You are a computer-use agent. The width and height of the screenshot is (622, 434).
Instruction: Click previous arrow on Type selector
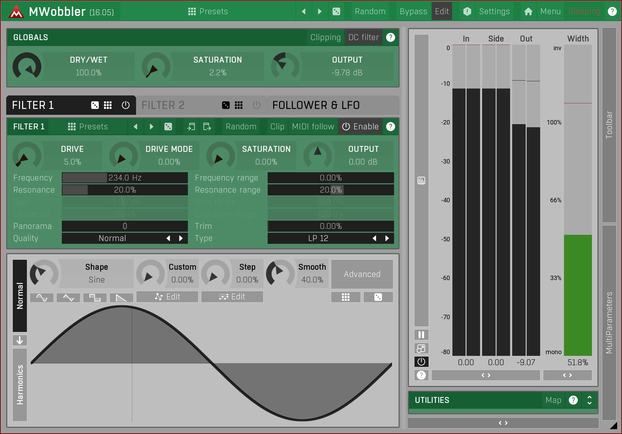tap(374, 238)
